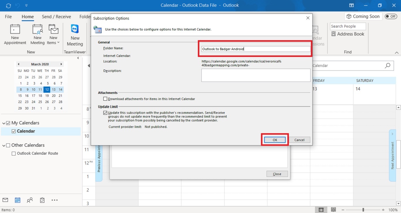401x213 pixels.
Task: Uncheck the Calendar checkbox
Action: [x=14, y=131]
